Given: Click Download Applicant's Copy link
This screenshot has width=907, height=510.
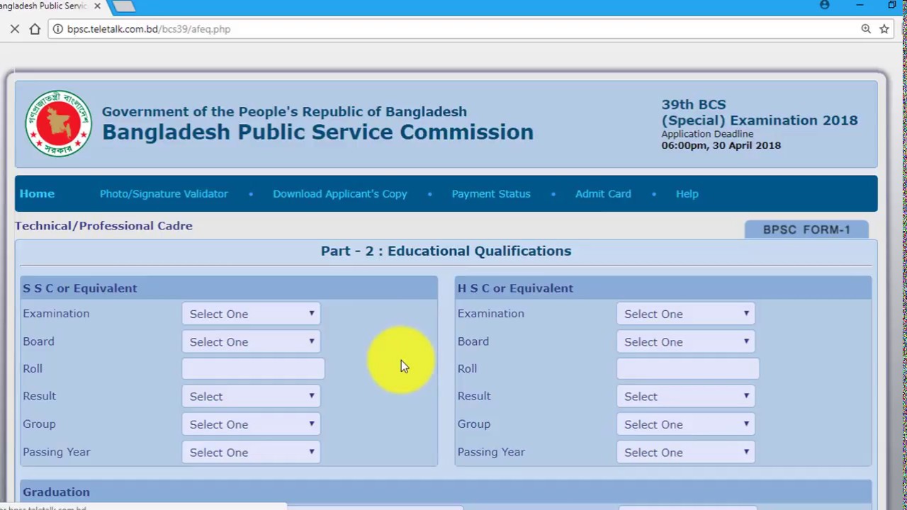Looking at the screenshot, I should tap(340, 193).
